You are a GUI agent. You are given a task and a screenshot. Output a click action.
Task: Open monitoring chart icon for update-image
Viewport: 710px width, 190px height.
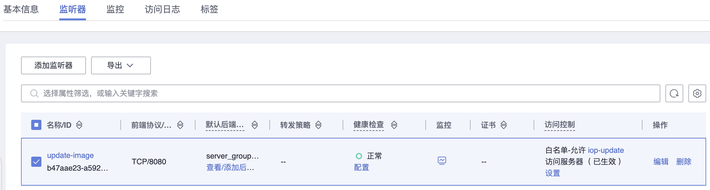click(x=442, y=161)
